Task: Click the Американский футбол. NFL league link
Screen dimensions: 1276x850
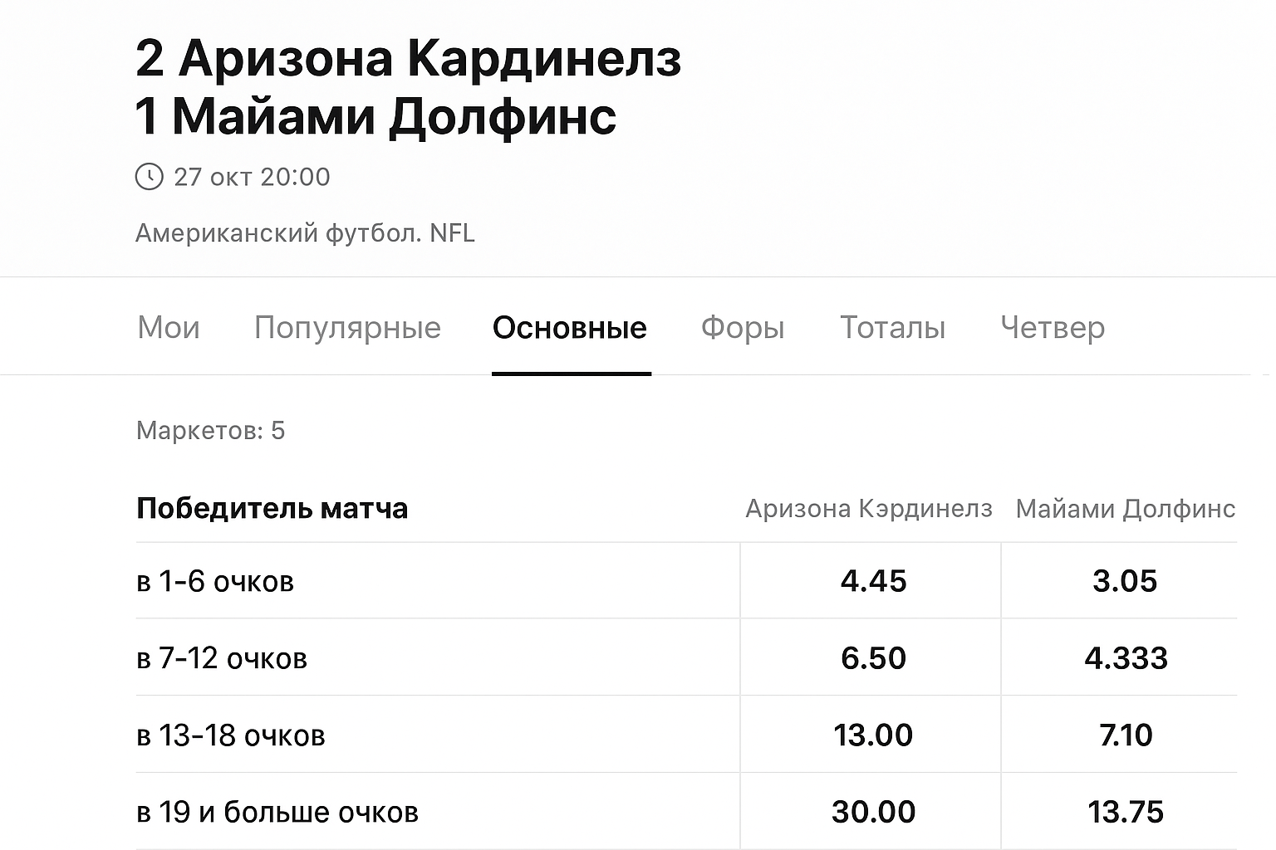Action: 305,233
